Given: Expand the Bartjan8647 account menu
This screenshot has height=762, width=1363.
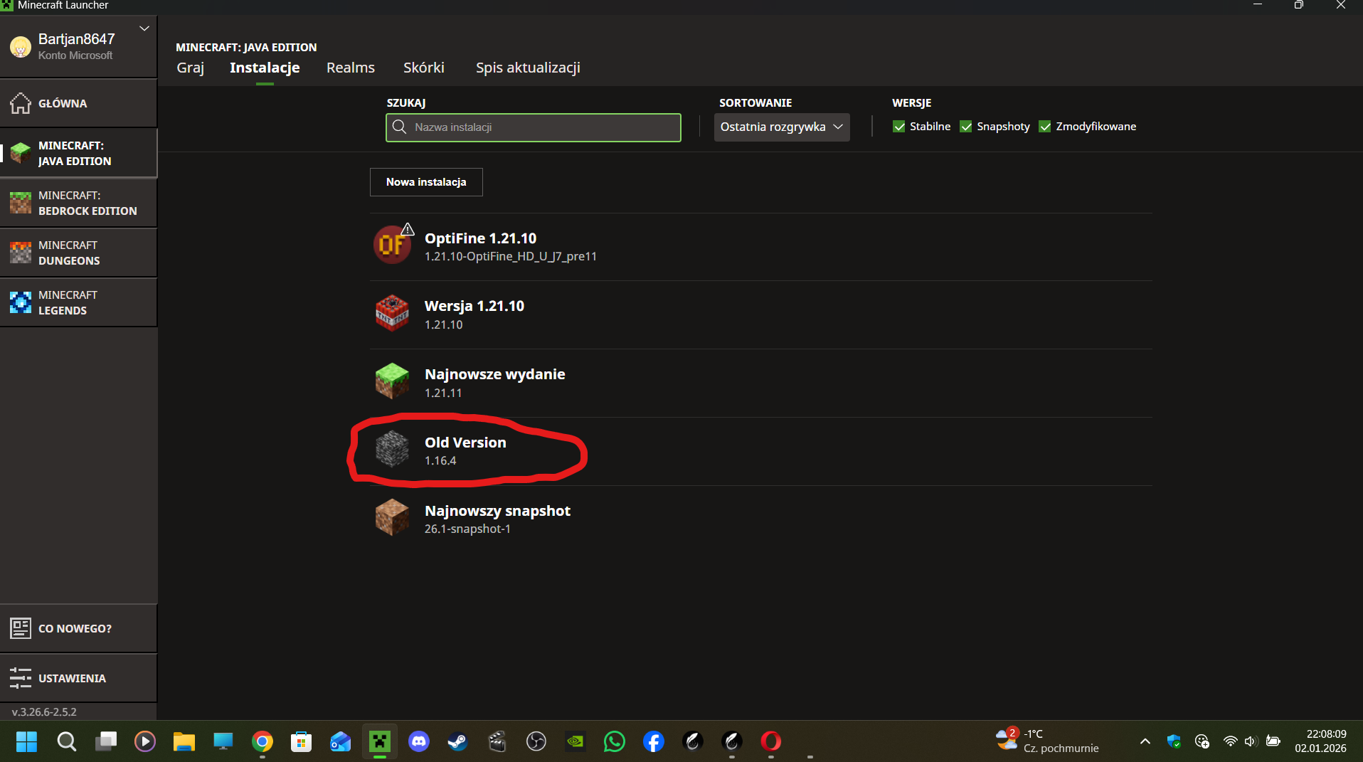Looking at the screenshot, I should click(x=144, y=29).
